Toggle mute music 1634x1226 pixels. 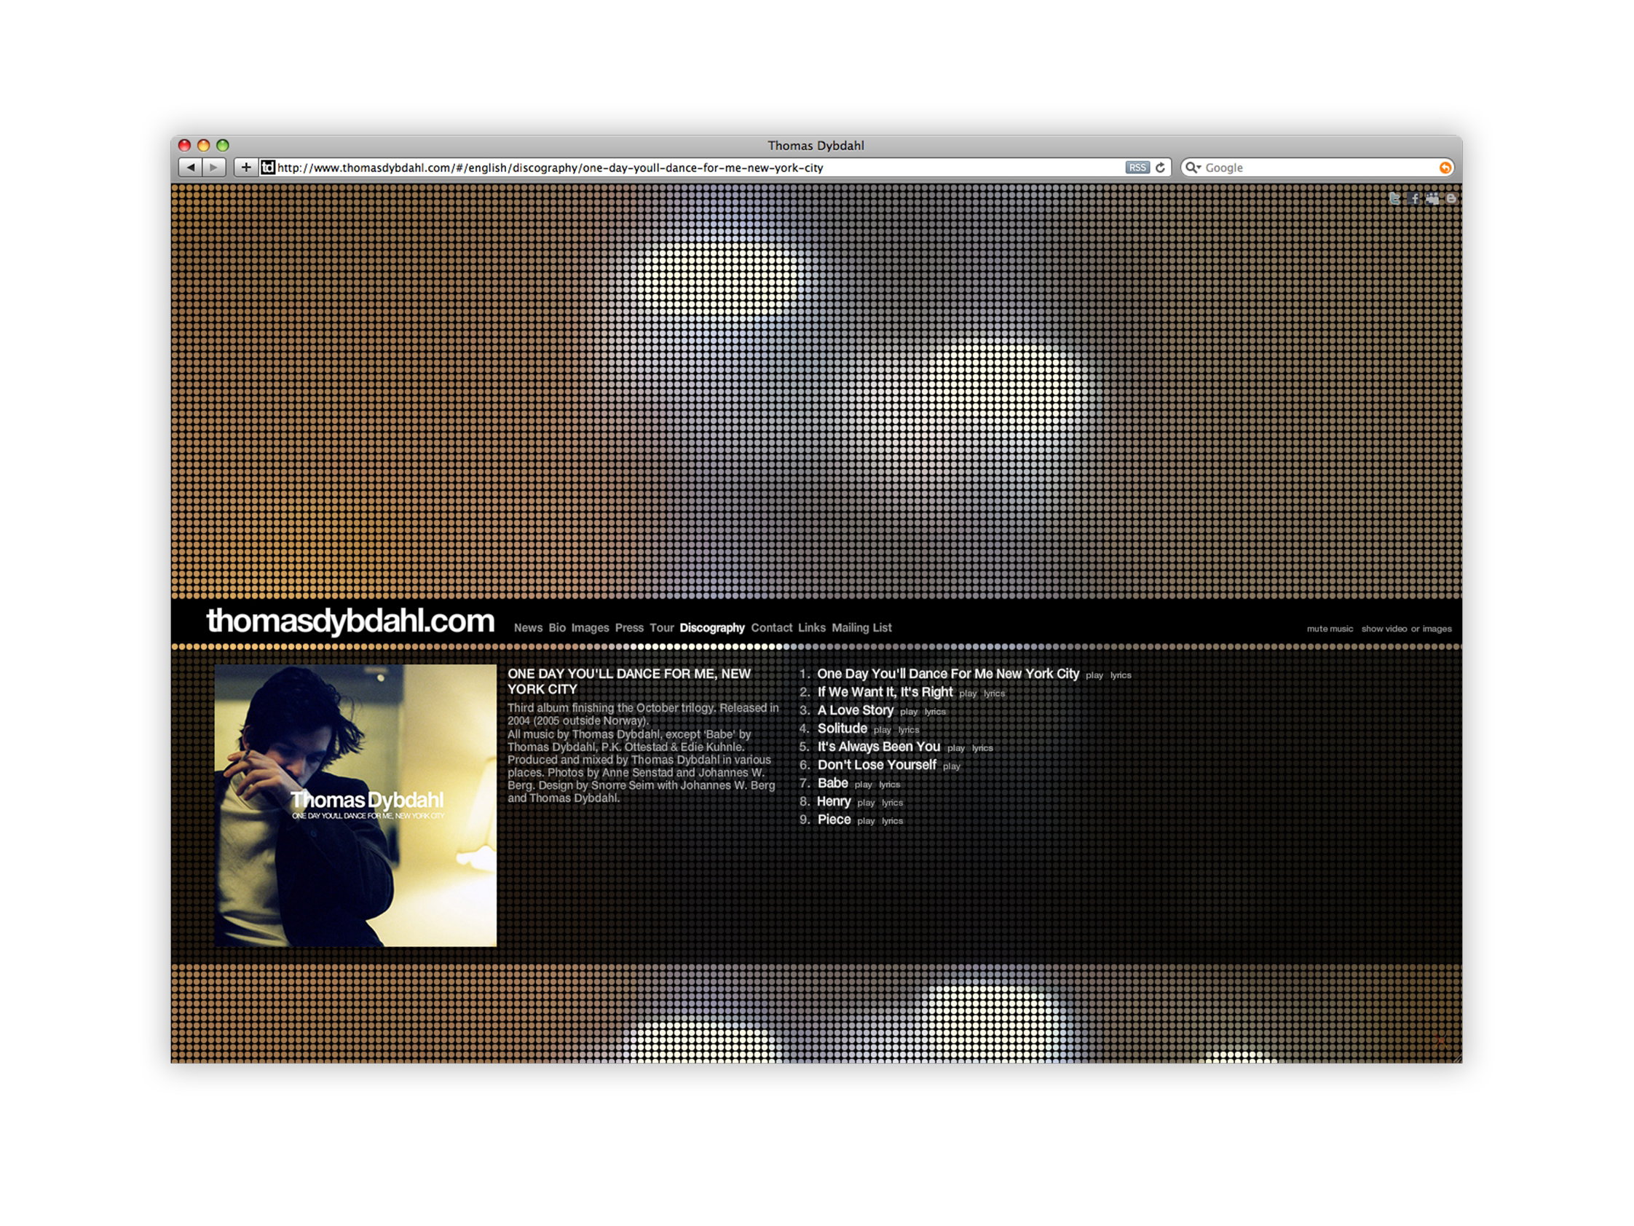click(1330, 629)
